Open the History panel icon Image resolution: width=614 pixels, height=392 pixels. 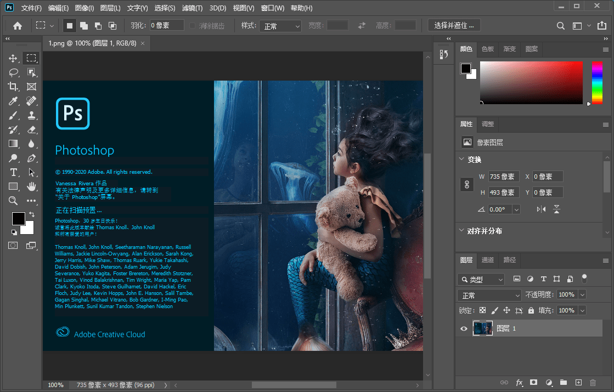(x=444, y=54)
